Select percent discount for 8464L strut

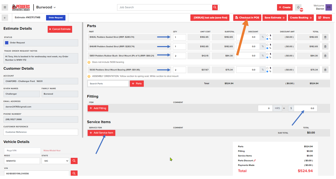[267, 39]
